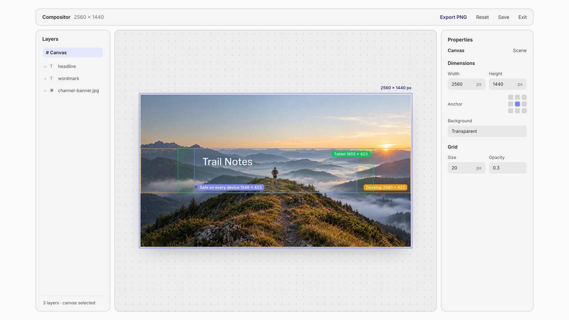
Task: Click the Grid Opacity field showing 0.3
Action: [x=508, y=168]
